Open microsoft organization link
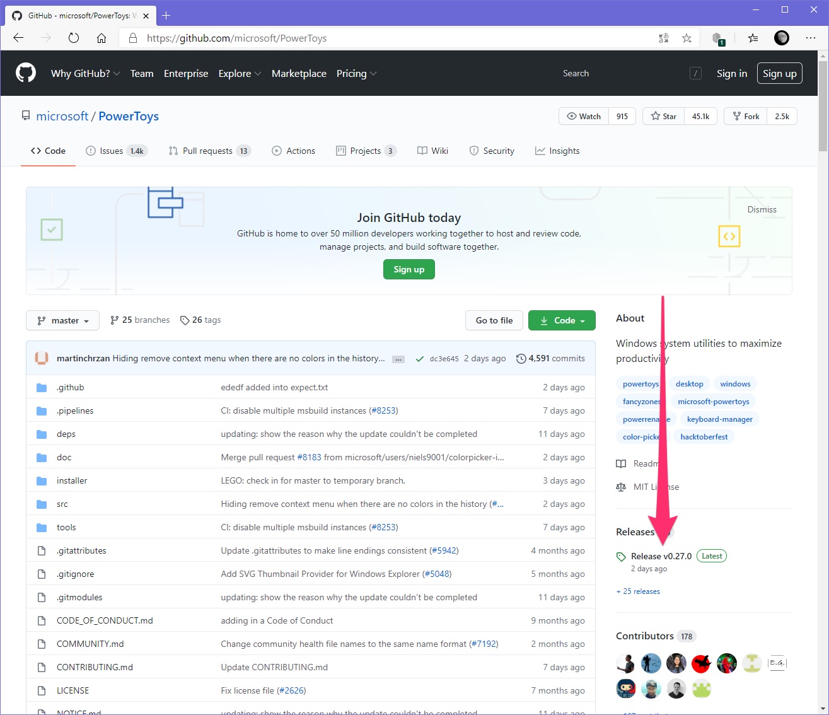This screenshot has height=715, width=829. pyautogui.click(x=62, y=116)
